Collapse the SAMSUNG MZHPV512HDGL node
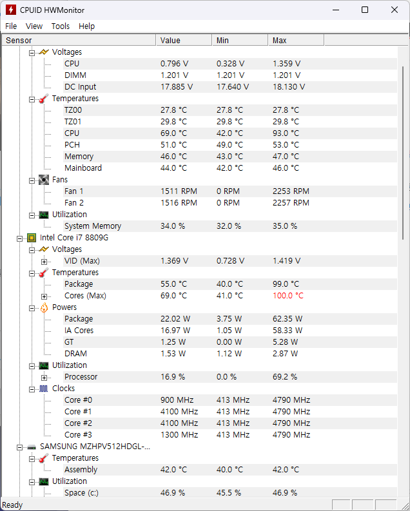 point(20,447)
